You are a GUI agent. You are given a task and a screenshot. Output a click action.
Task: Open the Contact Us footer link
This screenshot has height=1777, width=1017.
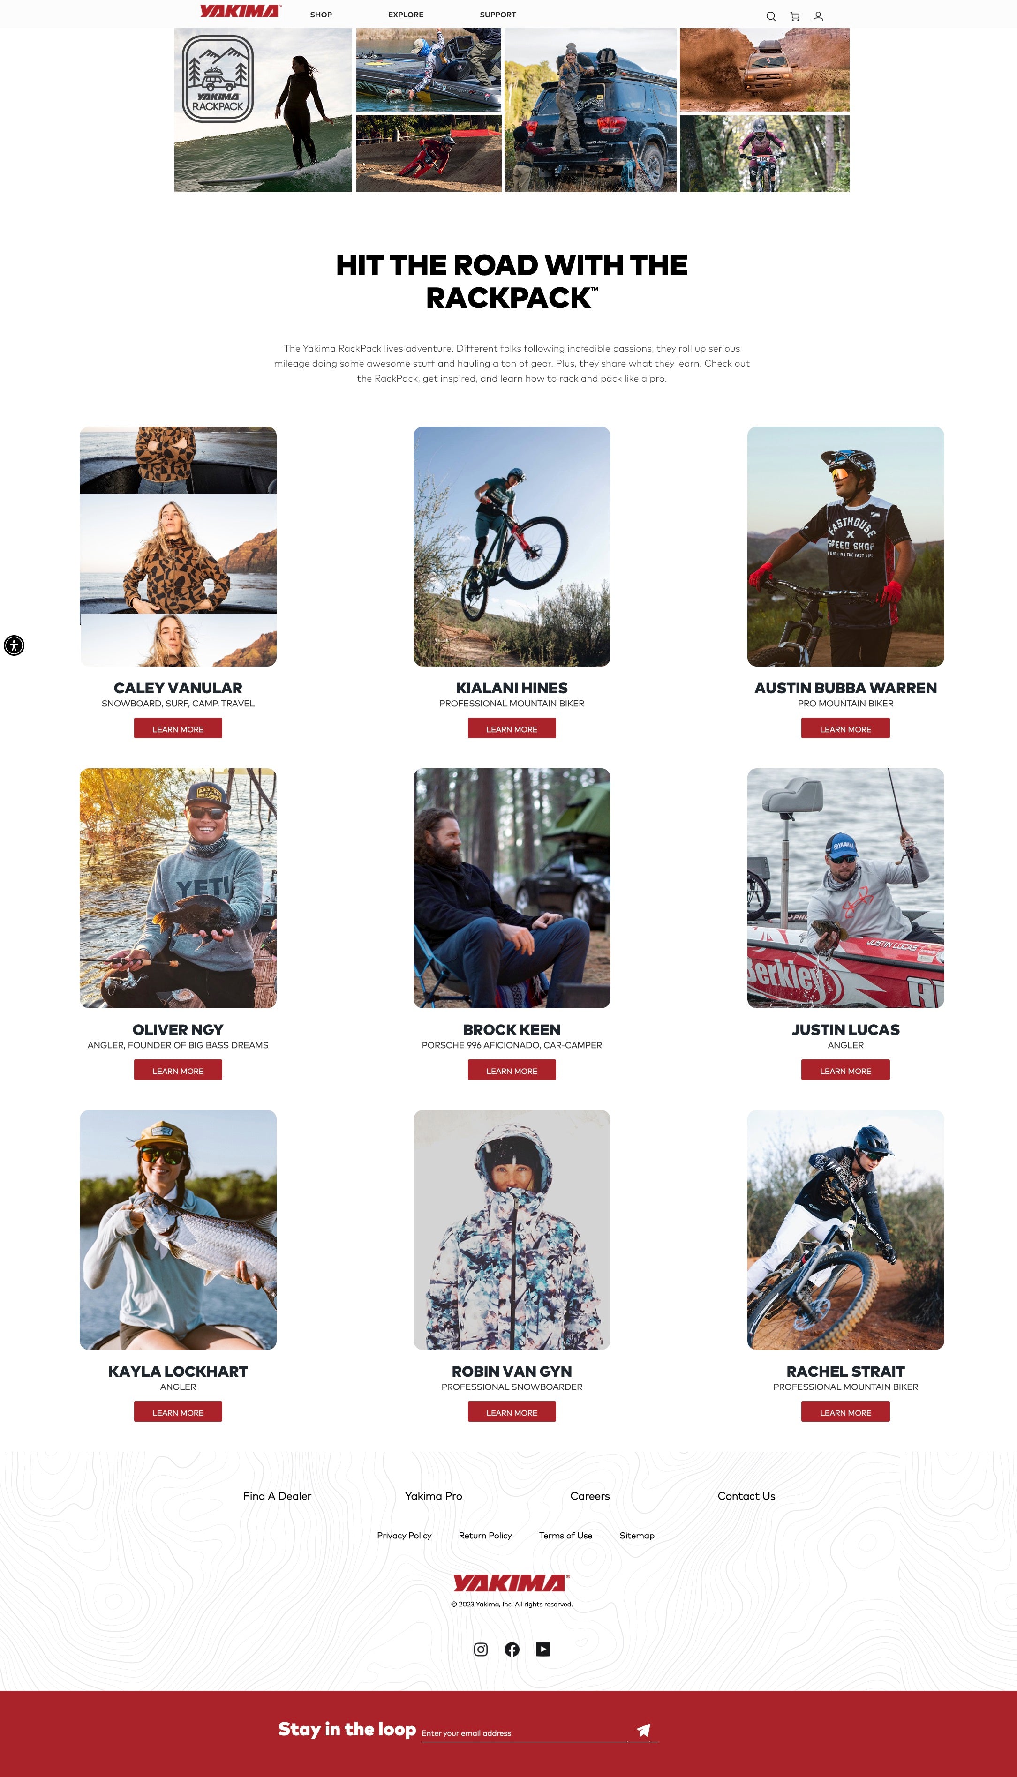point(746,1496)
